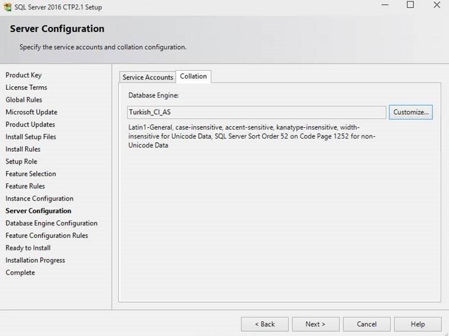Screen dimensions: 449x336
Task: Click the Turkish_CI_AS collation field
Action: tap(257, 112)
